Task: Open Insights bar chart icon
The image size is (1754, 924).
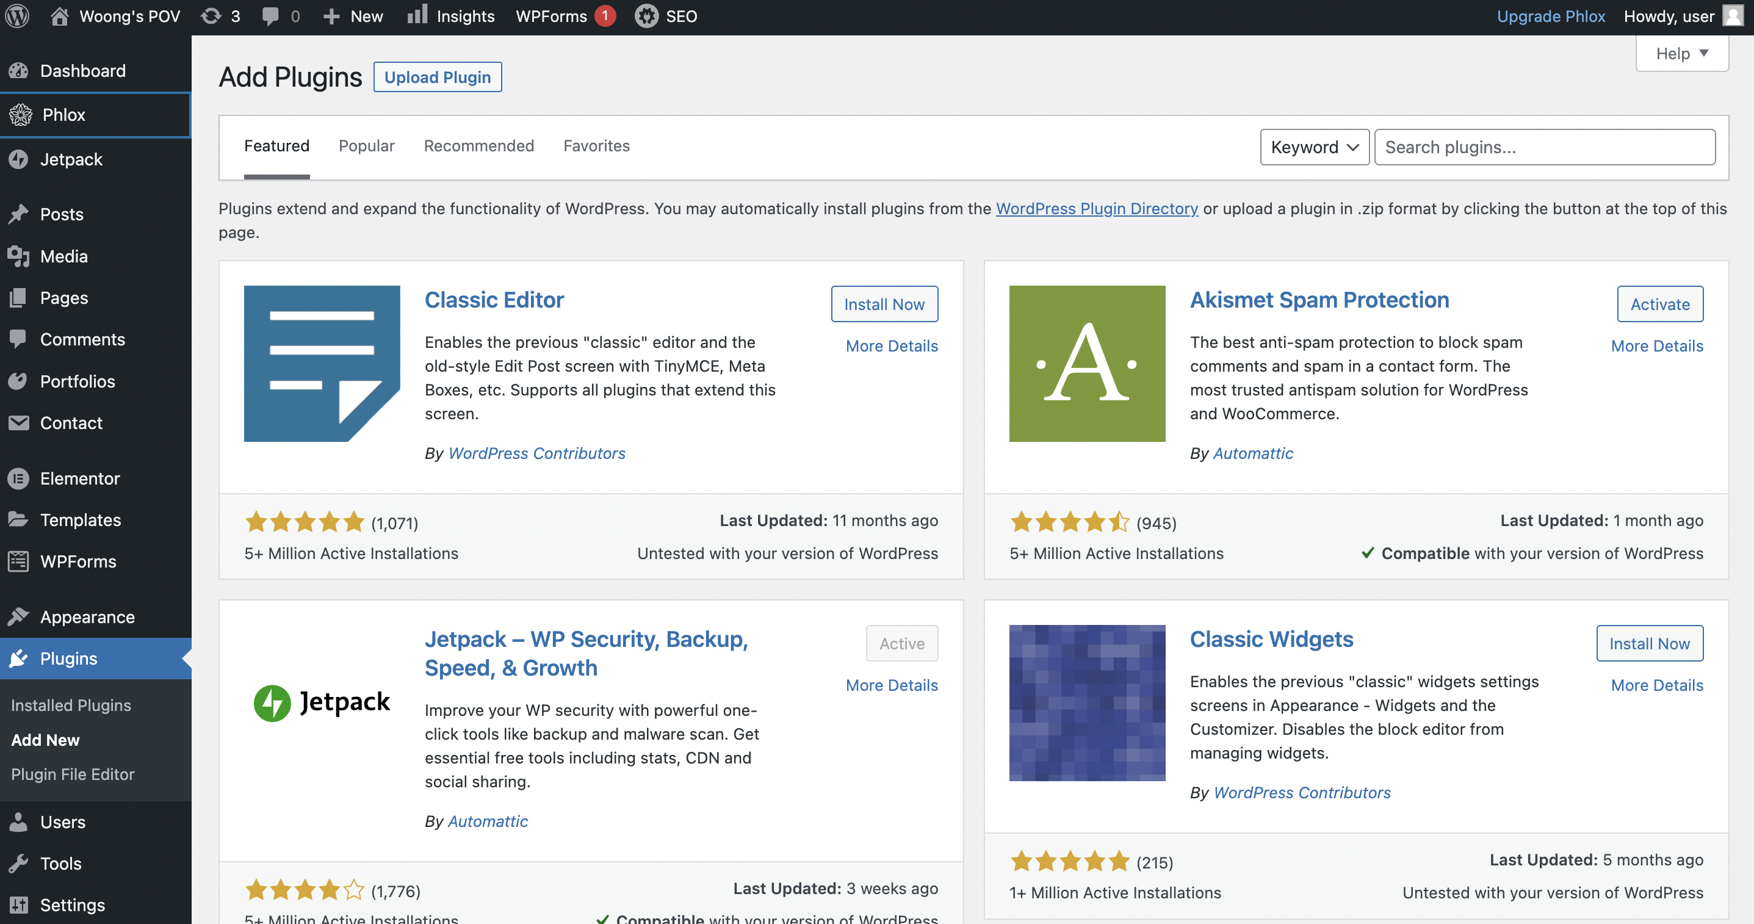Action: point(417,15)
